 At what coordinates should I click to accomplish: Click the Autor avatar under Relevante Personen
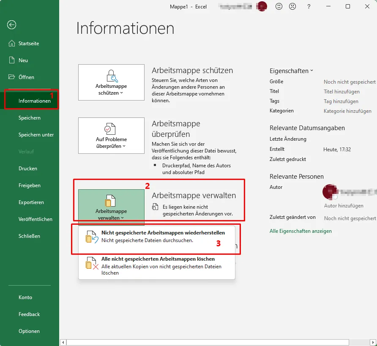coord(329,193)
